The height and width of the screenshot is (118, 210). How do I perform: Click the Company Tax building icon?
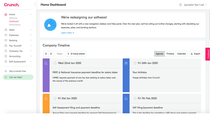pyautogui.click(x=6, y=51)
